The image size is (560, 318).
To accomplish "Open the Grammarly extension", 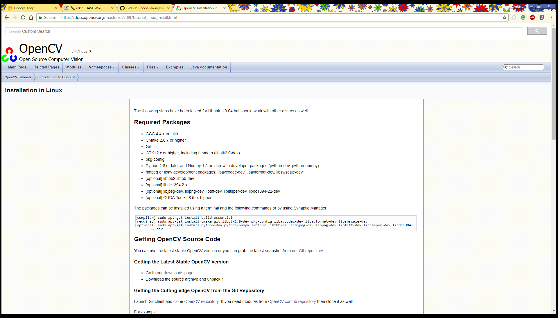I will [523, 17].
